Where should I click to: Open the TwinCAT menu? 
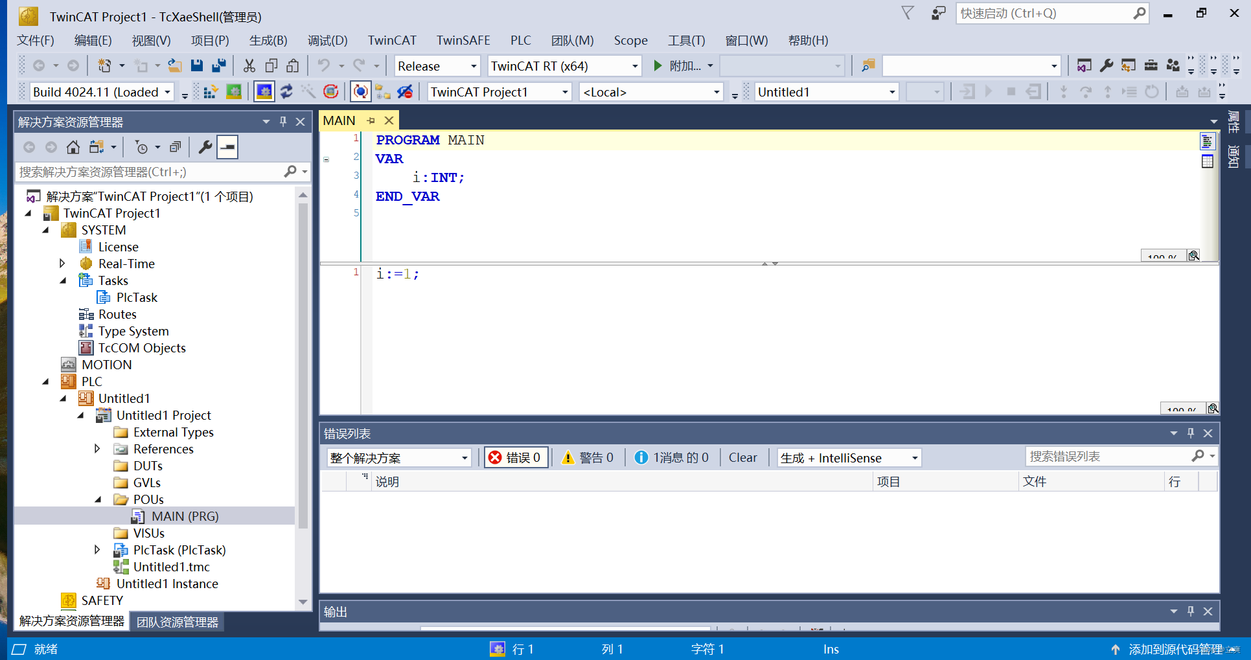click(392, 40)
